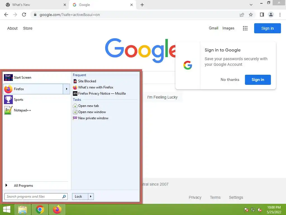Screen dimensions: 286x215
Task: Reload the Google page
Action: pyautogui.click(x=24, y=15)
